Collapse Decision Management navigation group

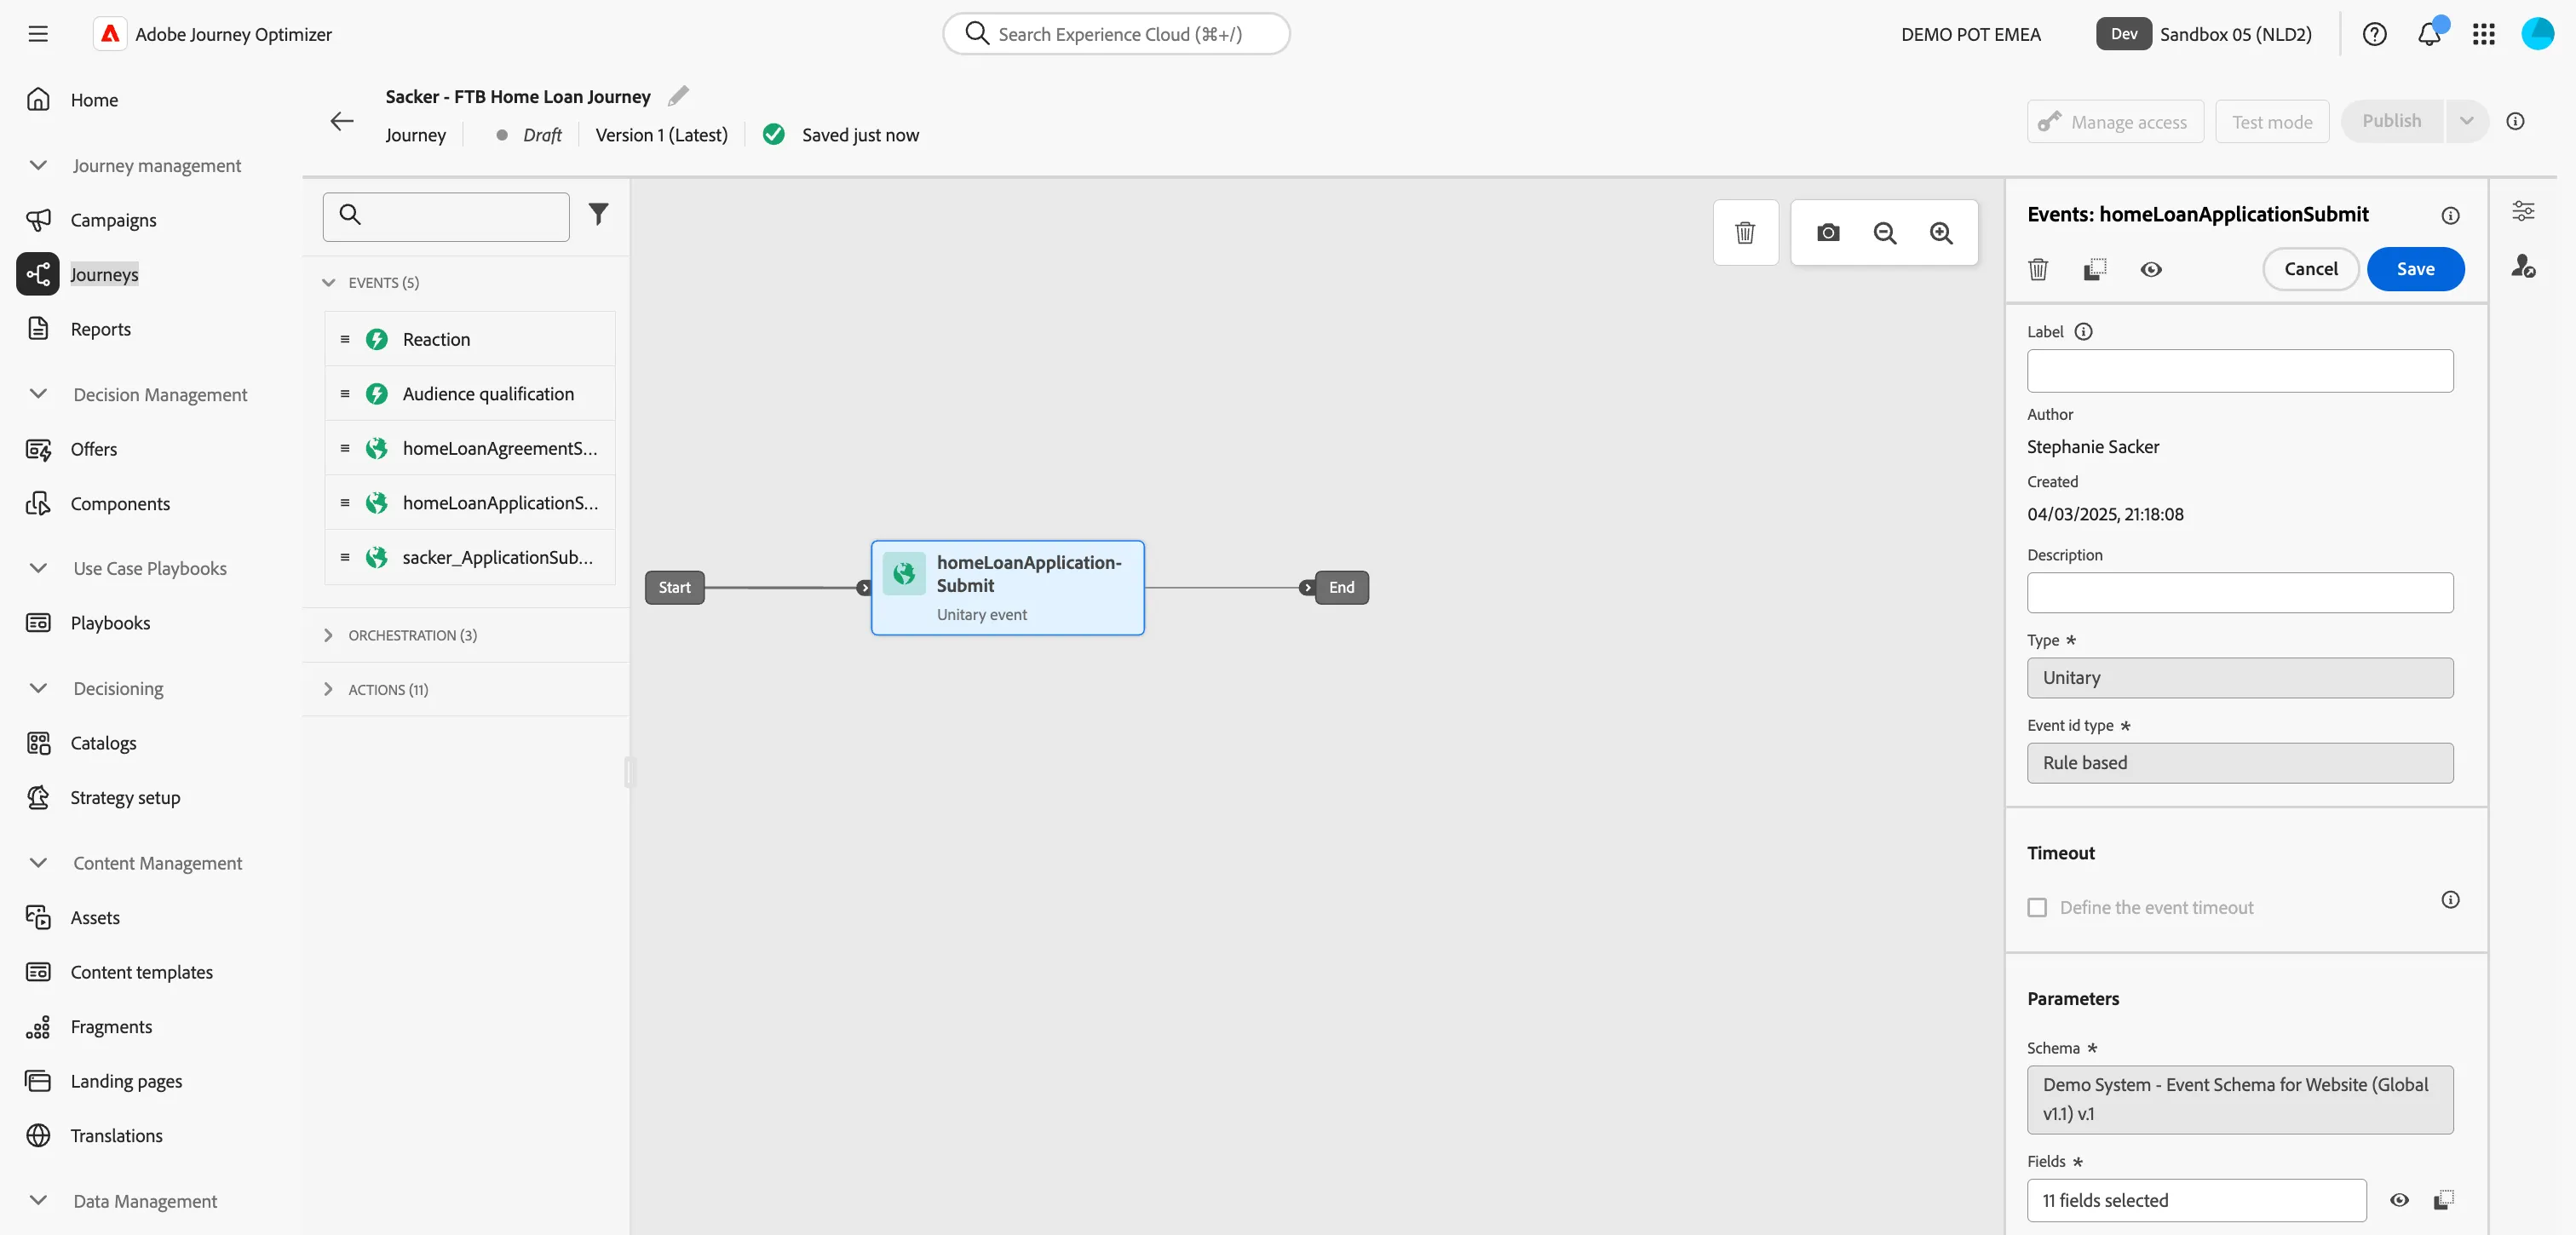[x=38, y=394]
